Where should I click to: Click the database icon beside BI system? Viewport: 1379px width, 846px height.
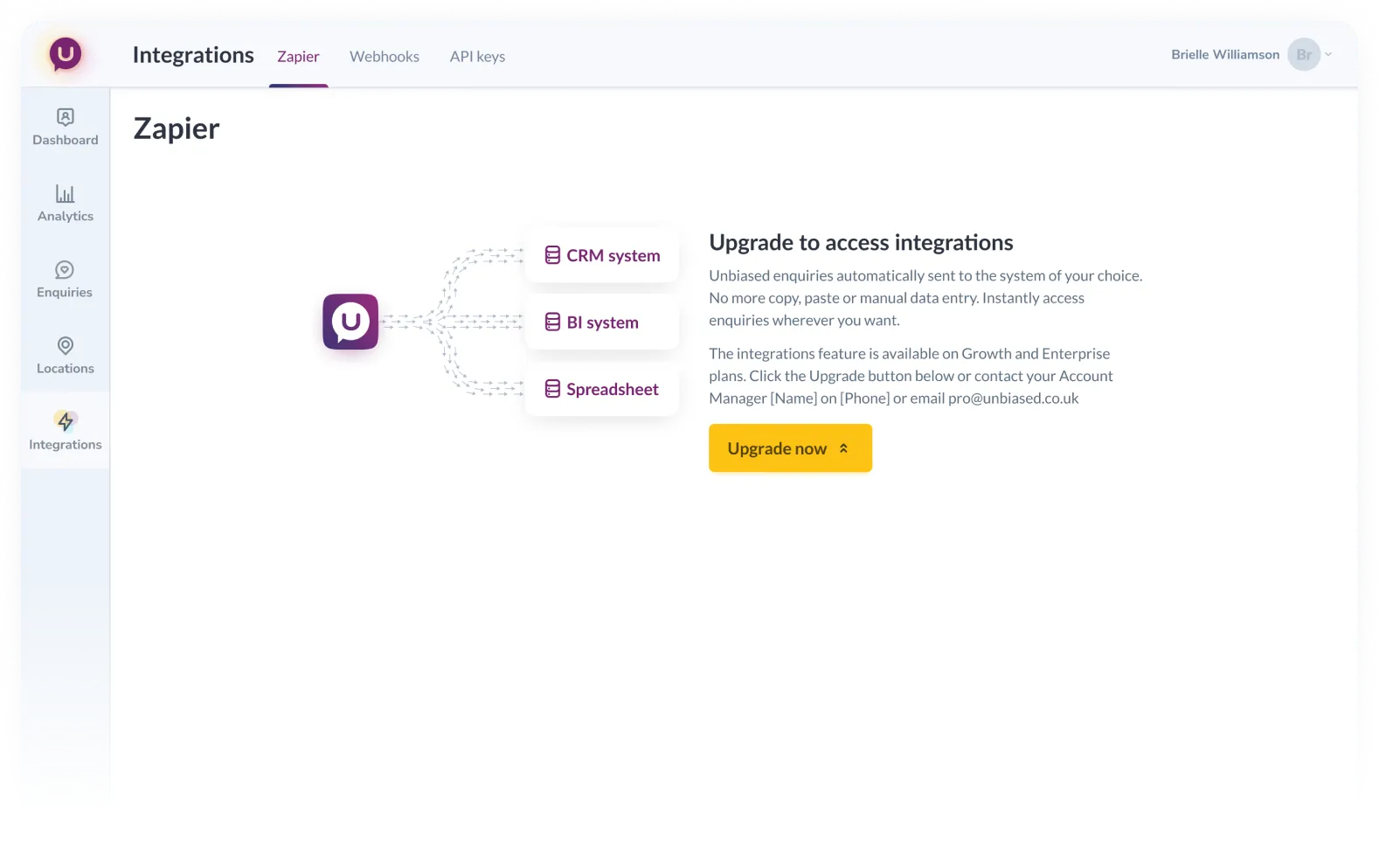point(552,322)
